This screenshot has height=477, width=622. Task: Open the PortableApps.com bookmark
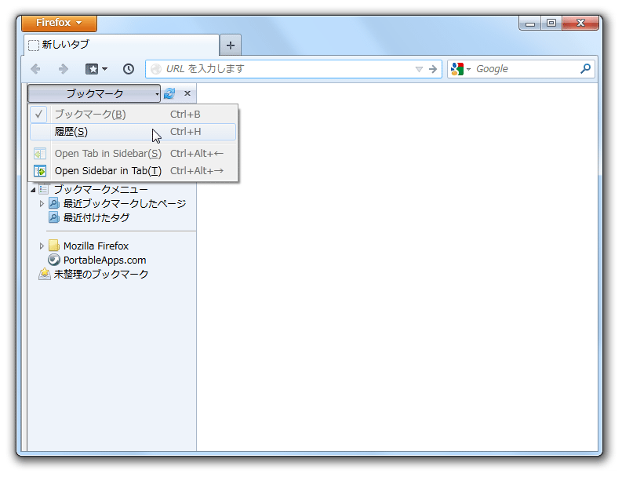tap(105, 260)
